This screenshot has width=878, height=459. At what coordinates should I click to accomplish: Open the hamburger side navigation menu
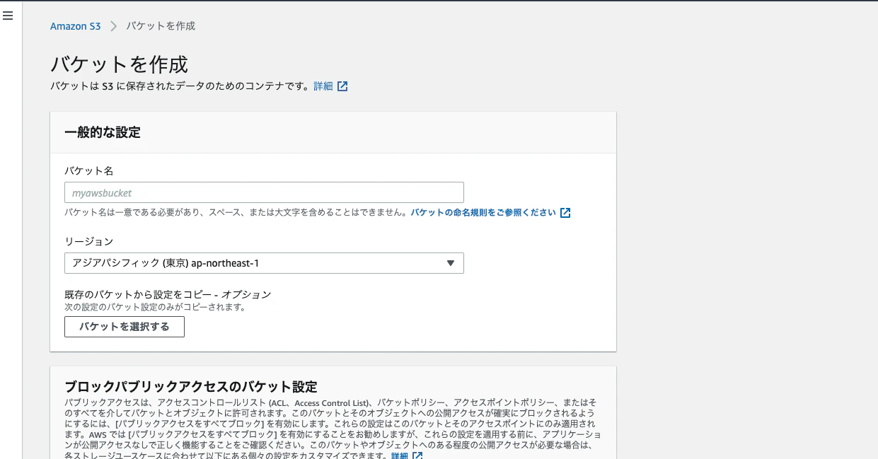(8, 16)
